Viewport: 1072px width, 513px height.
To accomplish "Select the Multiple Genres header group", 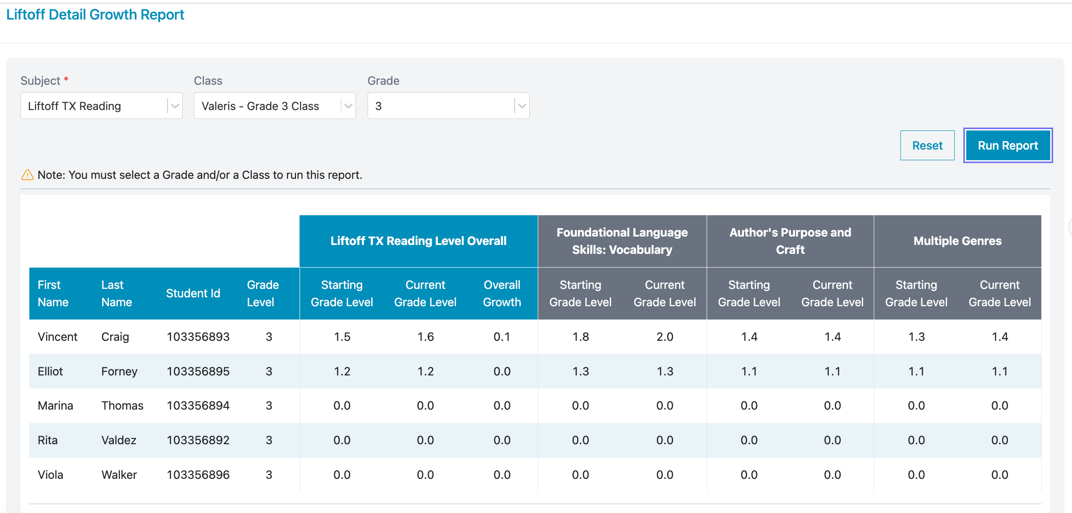I will tap(957, 241).
